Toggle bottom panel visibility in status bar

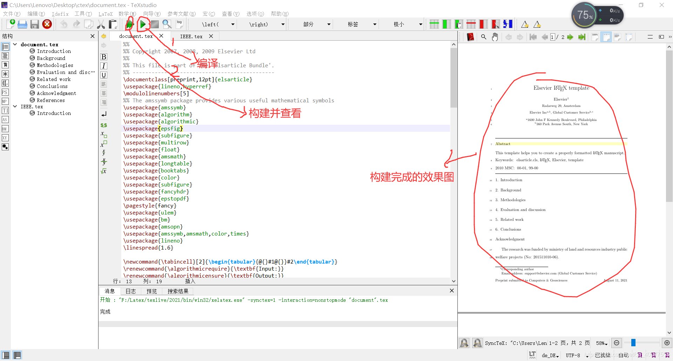point(17,355)
